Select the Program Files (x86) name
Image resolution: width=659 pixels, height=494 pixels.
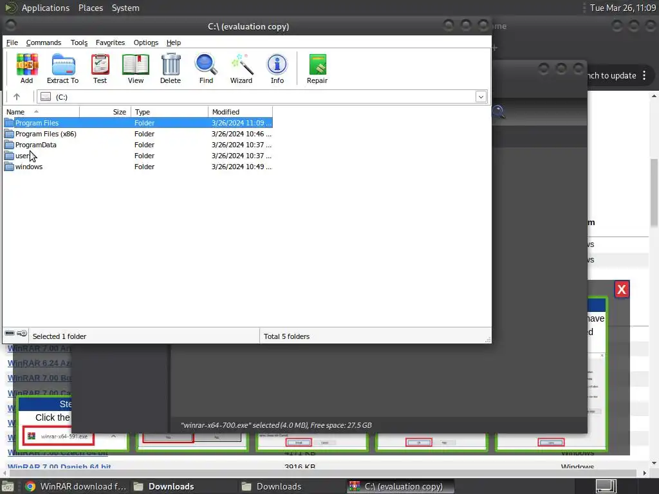[x=46, y=134]
